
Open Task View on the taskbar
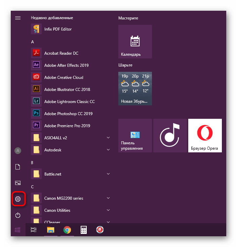point(34,230)
